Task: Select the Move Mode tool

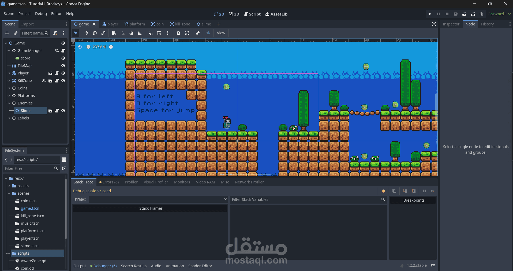Action: click(86, 33)
